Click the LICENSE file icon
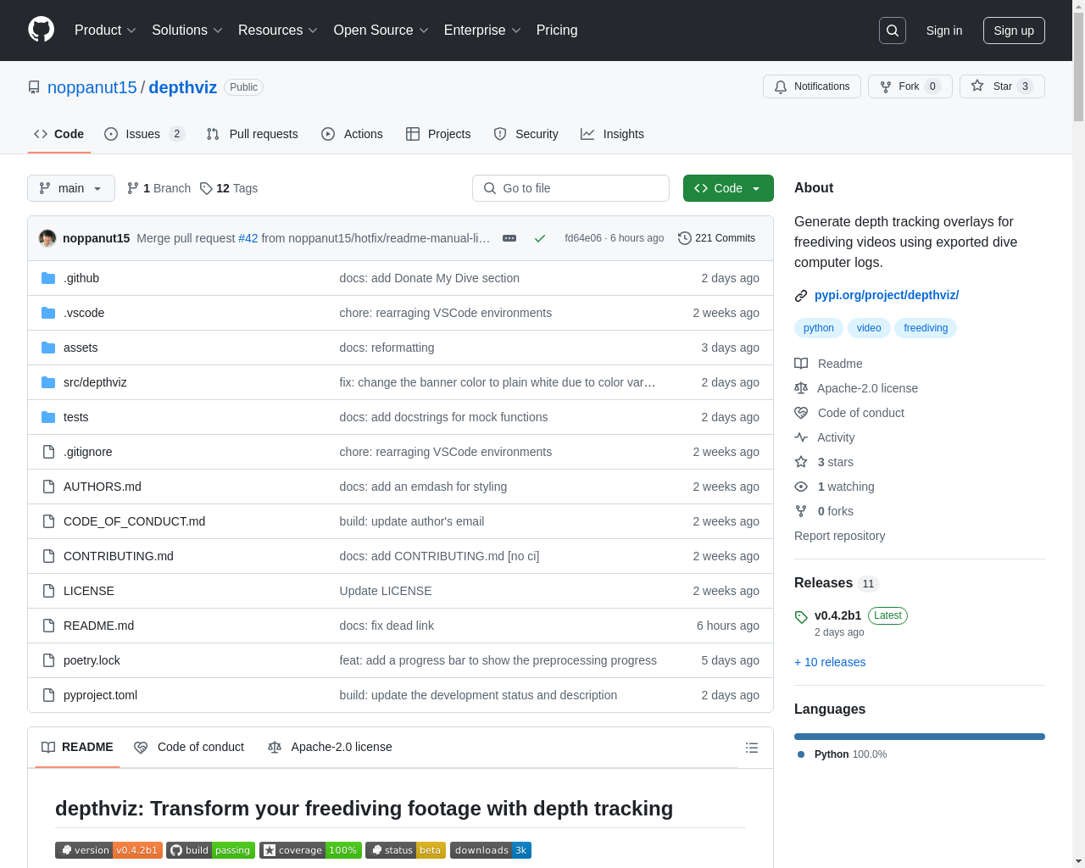1085x868 pixels. (48, 591)
